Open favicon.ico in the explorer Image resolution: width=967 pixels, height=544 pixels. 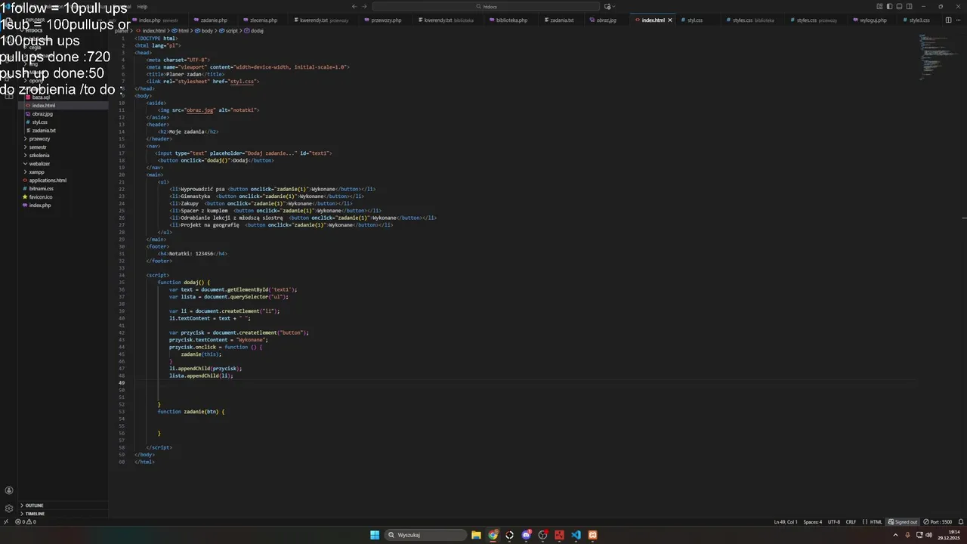[63, 197]
